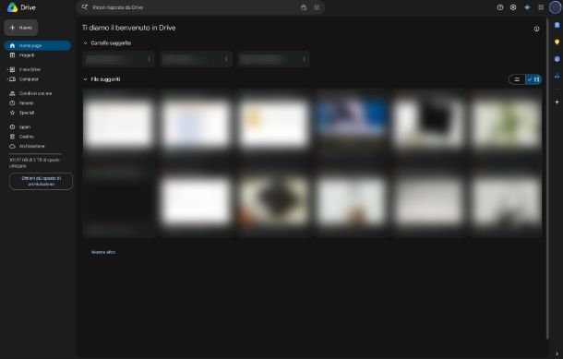
Task: Open the Google account avatar
Action: (x=555, y=7)
